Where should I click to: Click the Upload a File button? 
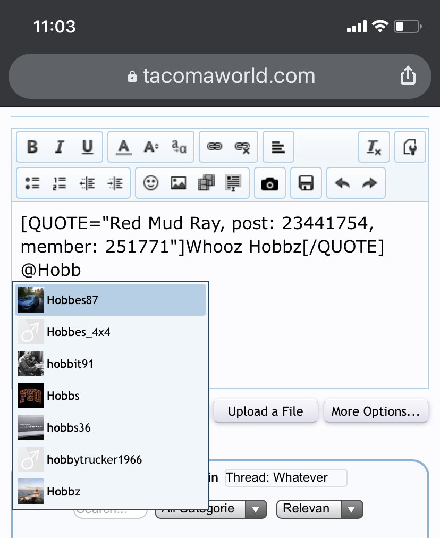click(x=266, y=411)
